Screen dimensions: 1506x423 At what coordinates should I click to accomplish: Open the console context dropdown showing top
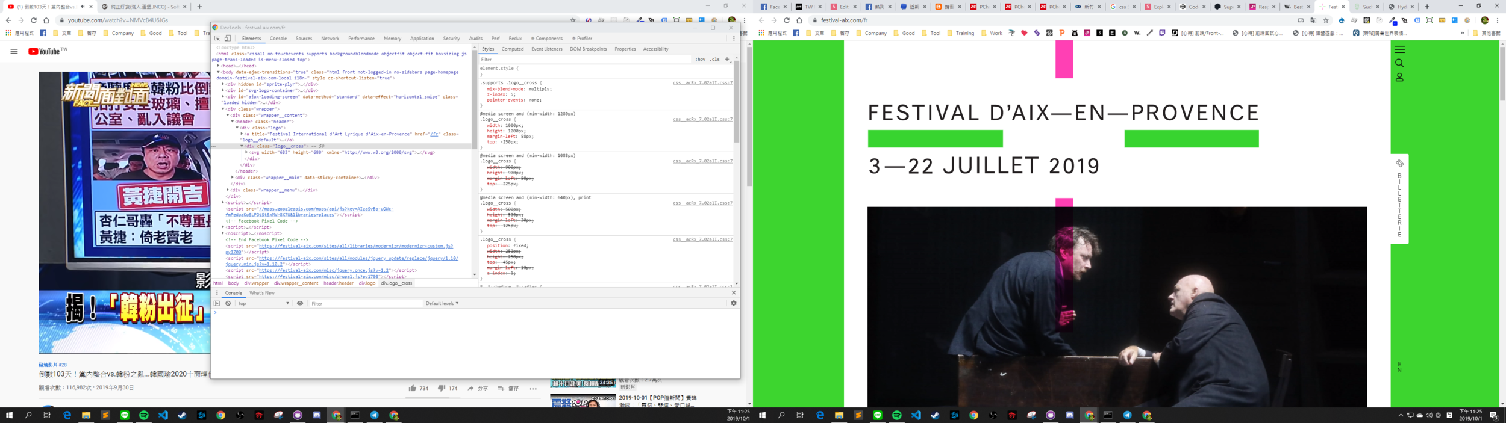coord(264,303)
